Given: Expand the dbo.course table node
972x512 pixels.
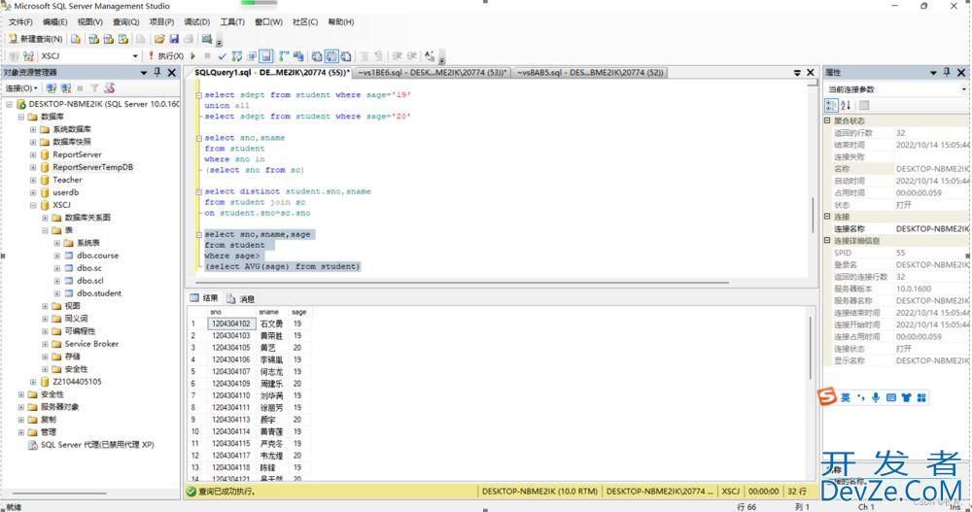Looking at the screenshot, I should click(57, 256).
